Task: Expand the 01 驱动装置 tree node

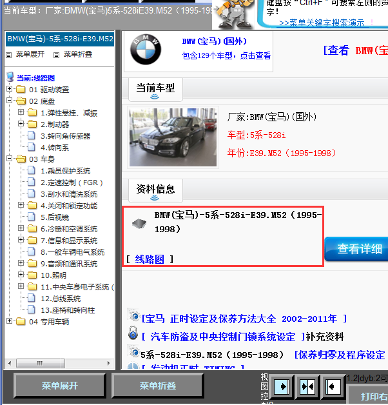Action: (9, 89)
